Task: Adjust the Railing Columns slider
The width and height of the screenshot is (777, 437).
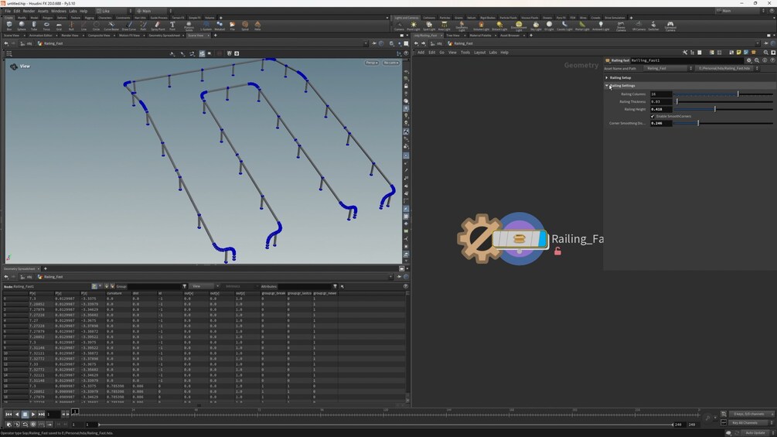Action: coord(723,94)
